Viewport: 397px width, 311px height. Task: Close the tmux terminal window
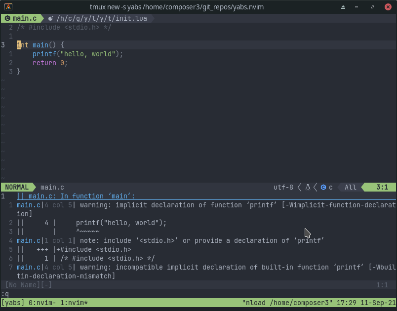tap(388, 7)
